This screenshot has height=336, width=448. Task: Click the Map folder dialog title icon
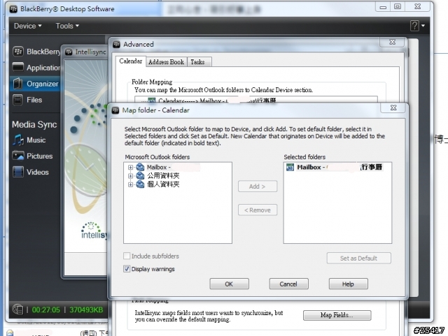click(x=115, y=110)
